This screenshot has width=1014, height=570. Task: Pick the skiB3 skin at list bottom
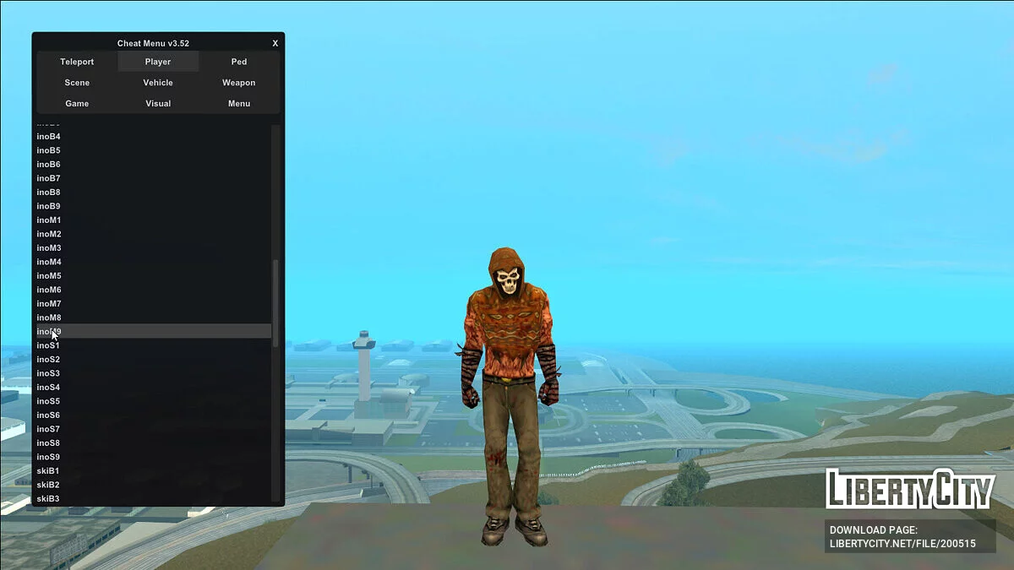[x=49, y=499]
